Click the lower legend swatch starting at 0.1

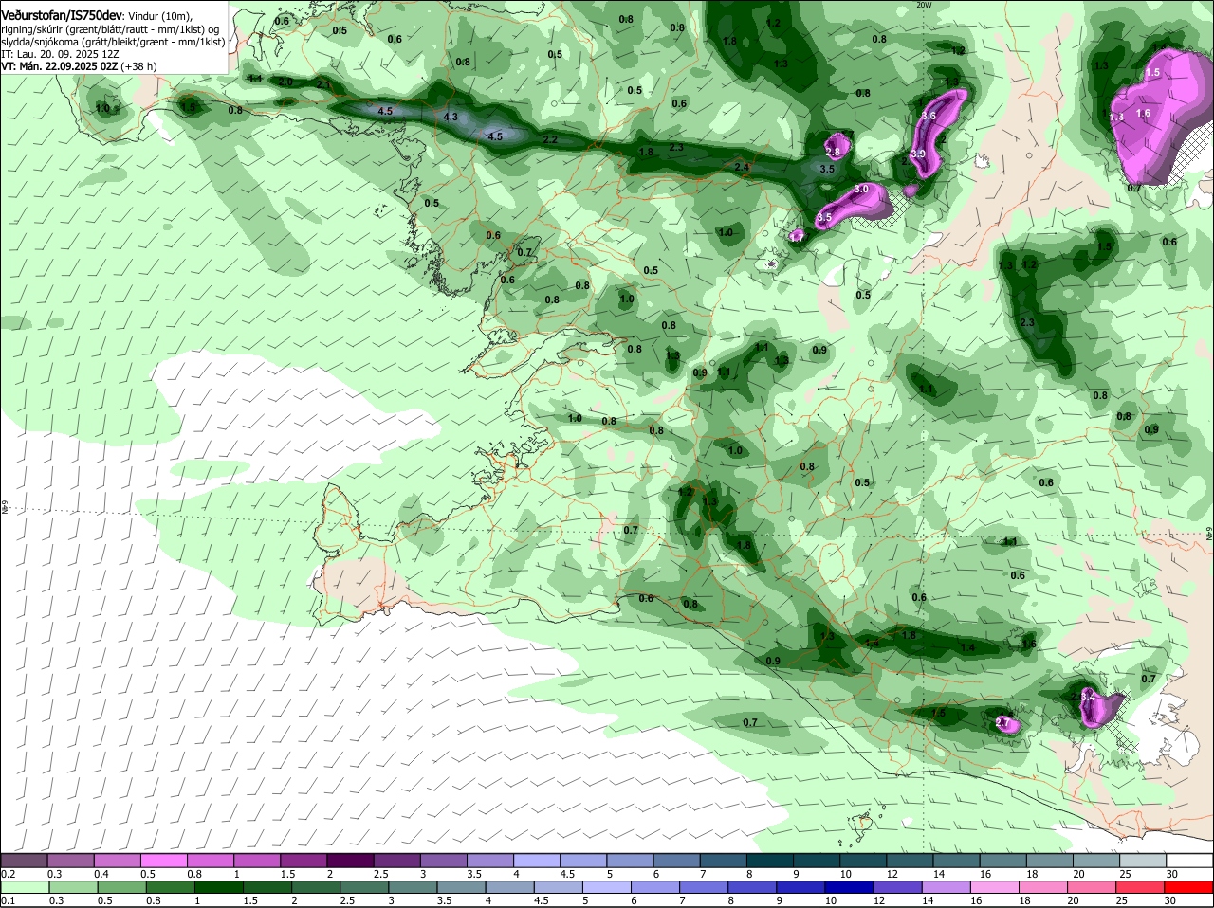tap(24, 887)
